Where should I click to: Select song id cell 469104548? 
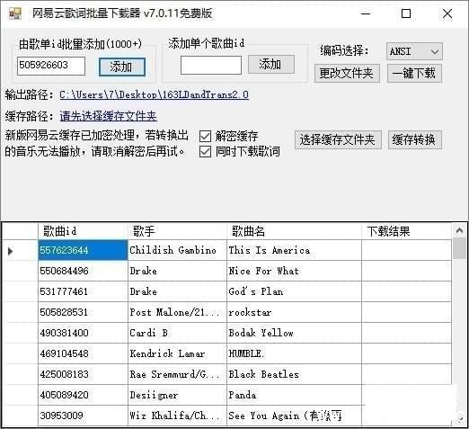click(x=83, y=353)
